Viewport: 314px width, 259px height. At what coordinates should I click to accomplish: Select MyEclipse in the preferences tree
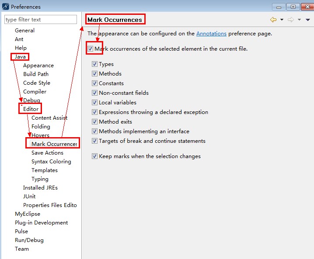28,214
